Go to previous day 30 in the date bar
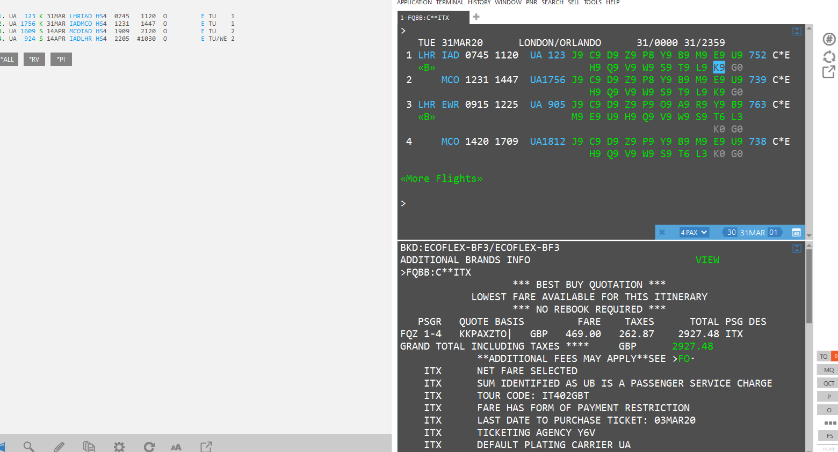The height and width of the screenshot is (452, 838). (732, 232)
